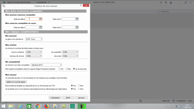Click the target icon in status bar
Viewport: 194px width, 109px height.
[x=140, y=101]
